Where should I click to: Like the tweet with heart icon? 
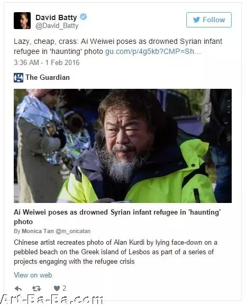(x=57, y=288)
